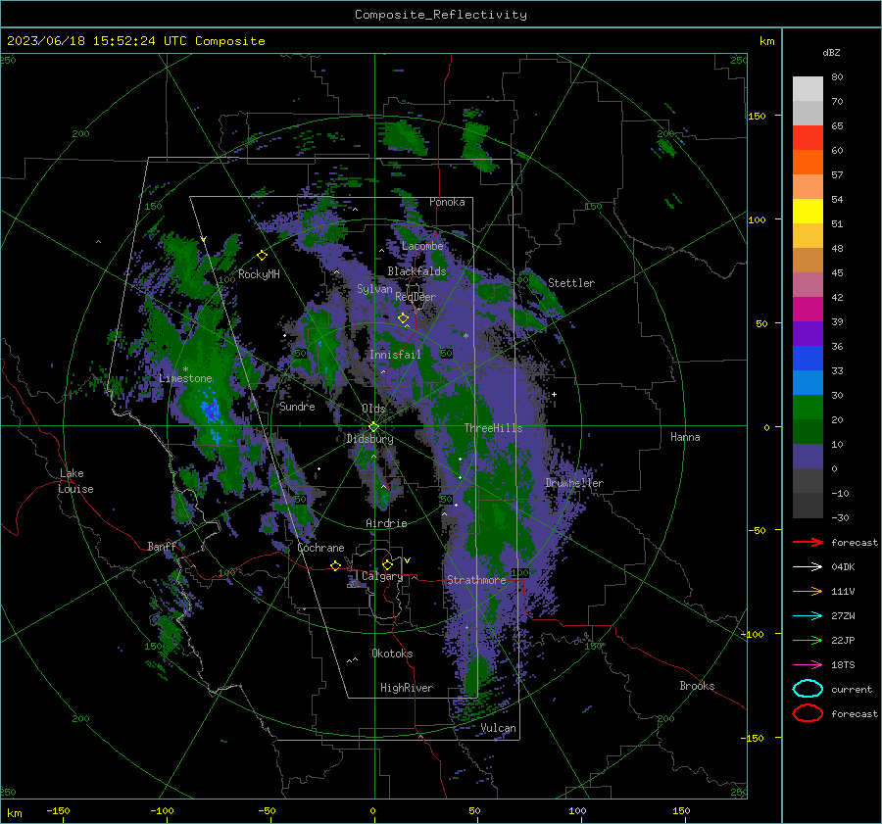Click the Okotoks city label
The width and height of the screenshot is (882, 824).
[x=392, y=654]
